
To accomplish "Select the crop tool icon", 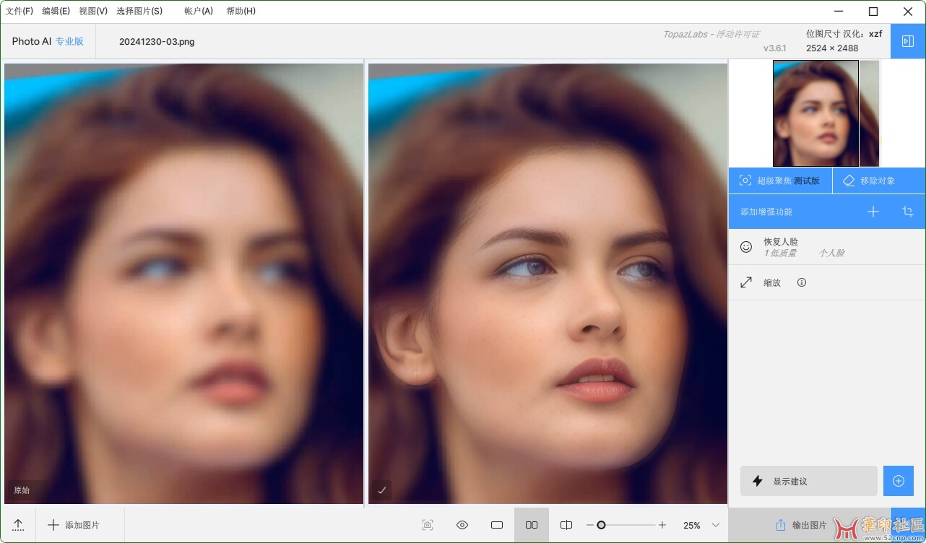I will [908, 212].
